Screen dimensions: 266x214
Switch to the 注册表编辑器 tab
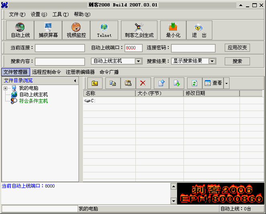click(x=80, y=72)
